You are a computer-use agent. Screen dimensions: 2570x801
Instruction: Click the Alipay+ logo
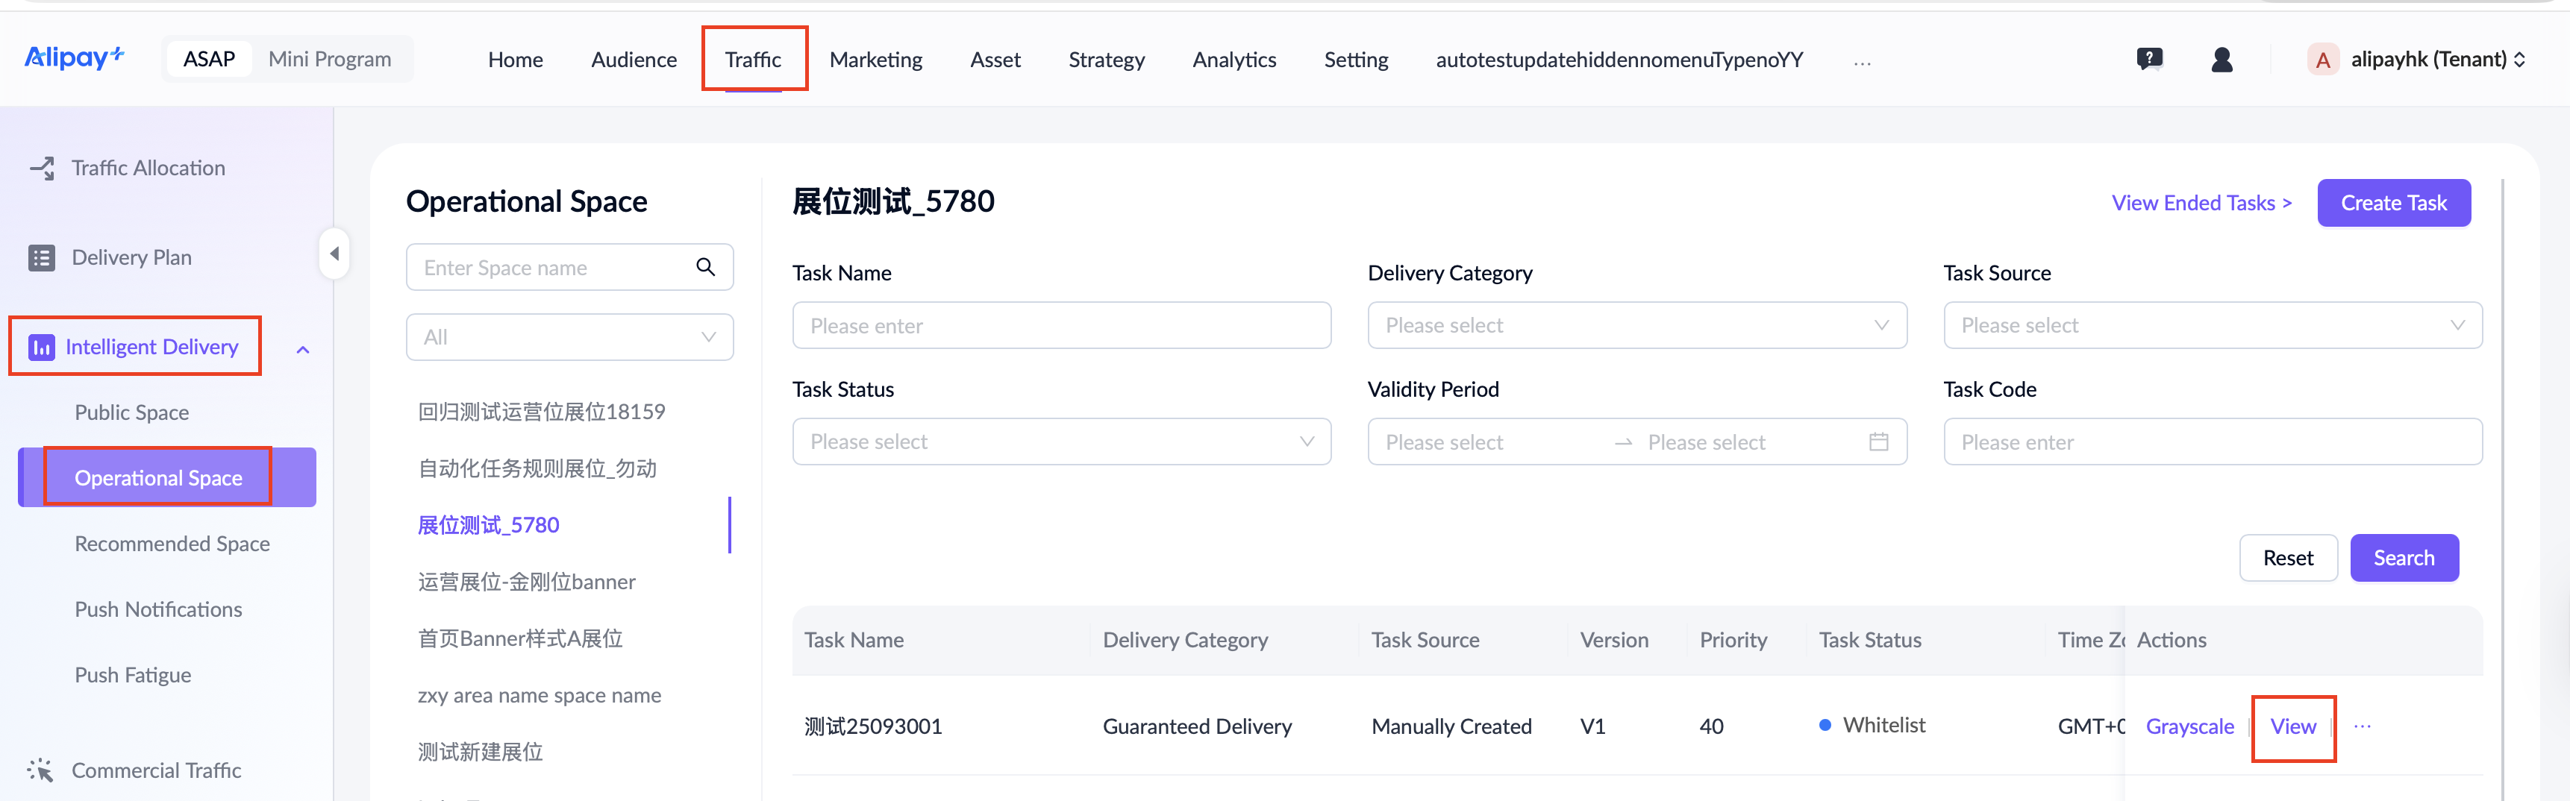pos(74,58)
